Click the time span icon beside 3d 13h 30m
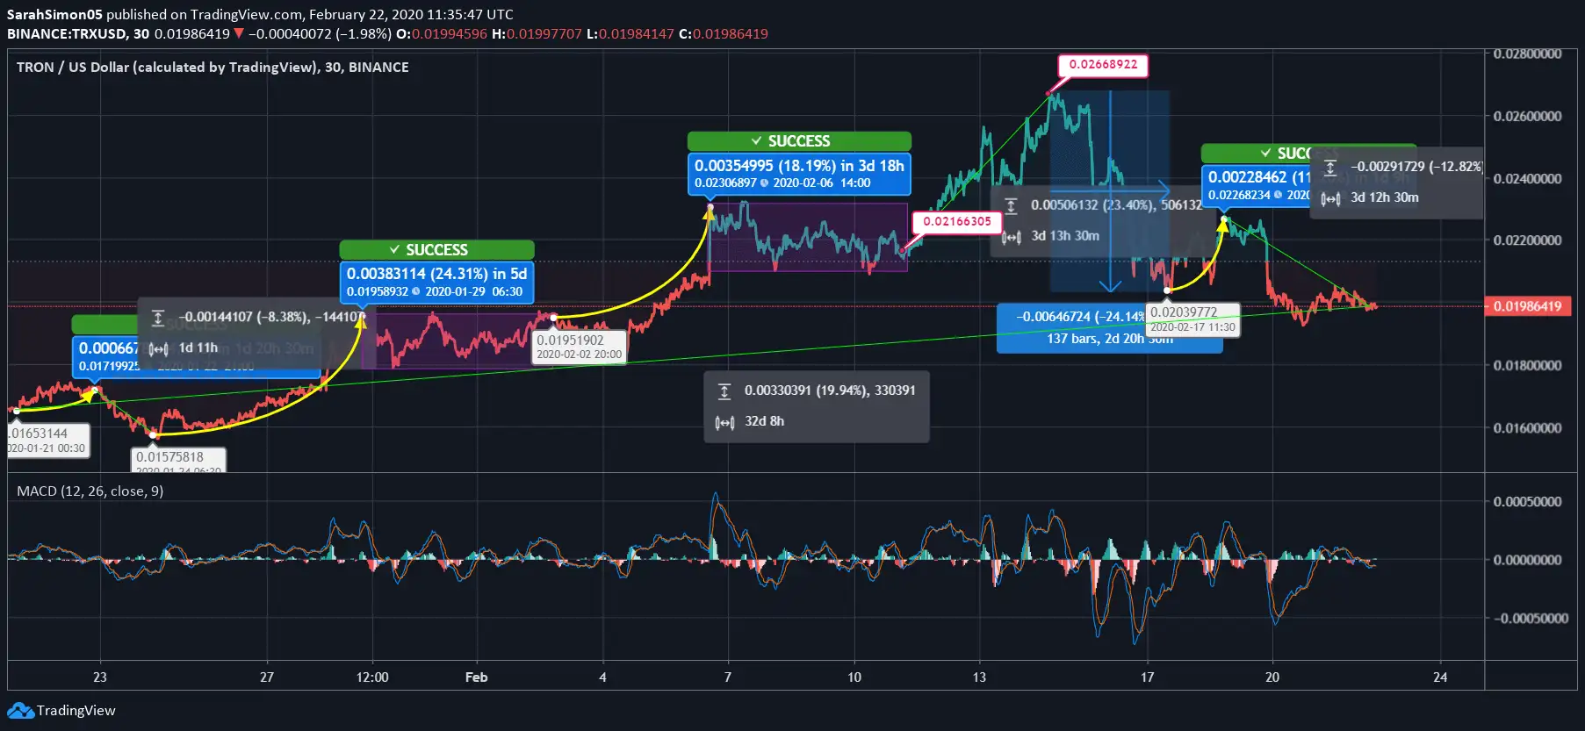Image resolution: width=1585 pixels, height=731 pixels. click(x=1011, y=237)
